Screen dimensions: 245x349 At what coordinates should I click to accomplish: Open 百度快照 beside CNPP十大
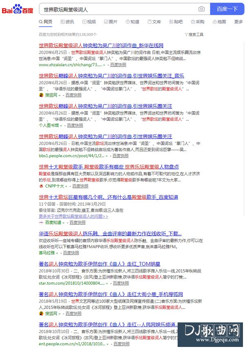pos(80,186)
